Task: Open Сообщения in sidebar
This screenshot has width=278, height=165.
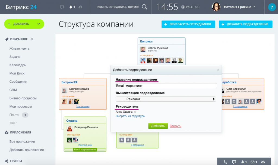Action: tap(18, 82)
